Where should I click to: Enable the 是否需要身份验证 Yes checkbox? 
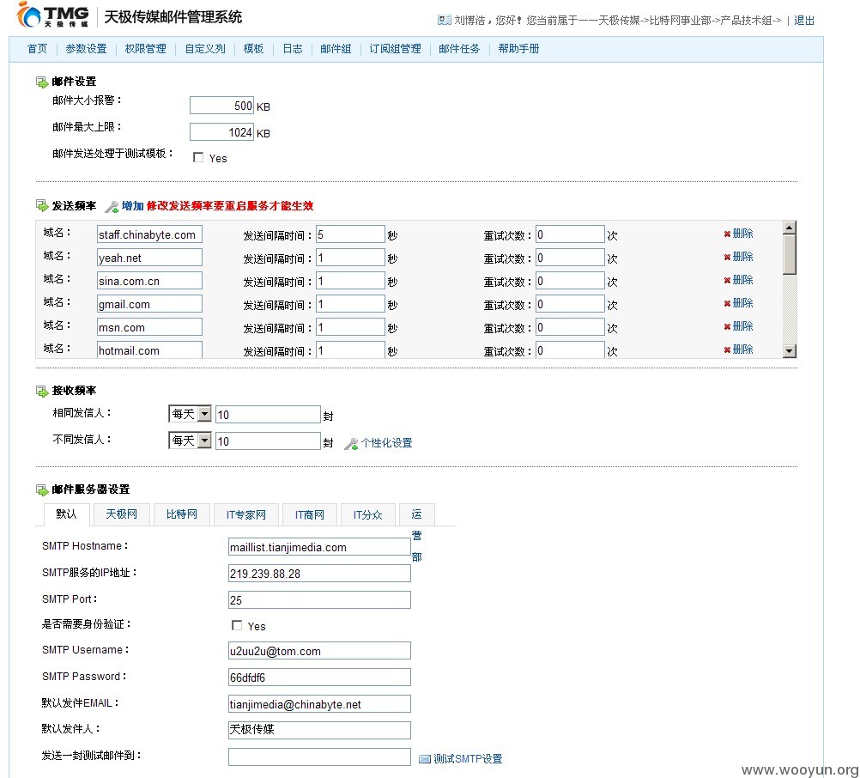pyautogui.click(x=237, y=625)
